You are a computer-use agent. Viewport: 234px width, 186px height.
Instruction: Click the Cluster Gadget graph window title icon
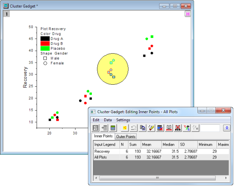point(6,6)
